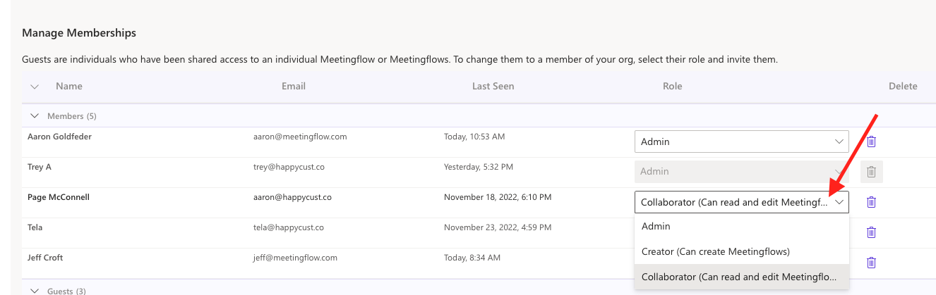Choose Admin from the open role list
The width and height of the screenshot is (936, 295).
click(741, 226)
